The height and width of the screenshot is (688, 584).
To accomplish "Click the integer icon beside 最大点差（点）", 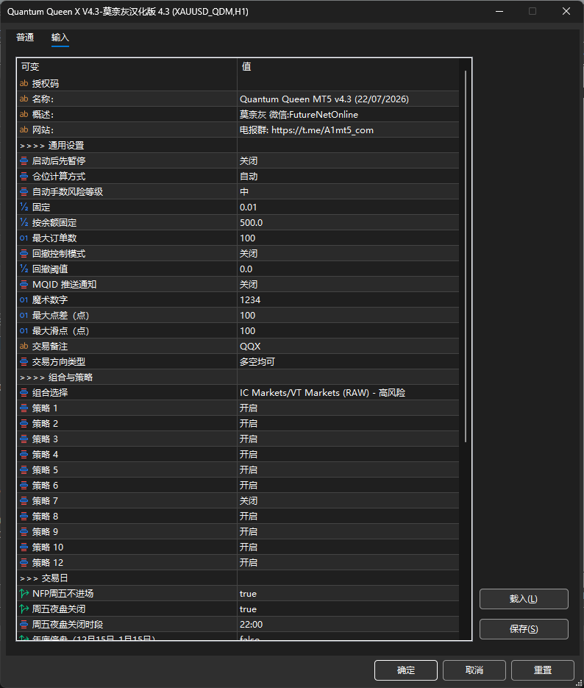I will tap(24, 316).
